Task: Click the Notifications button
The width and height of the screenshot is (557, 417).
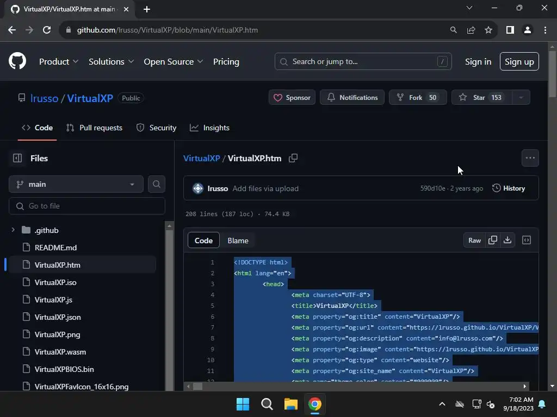Action: 352,98
